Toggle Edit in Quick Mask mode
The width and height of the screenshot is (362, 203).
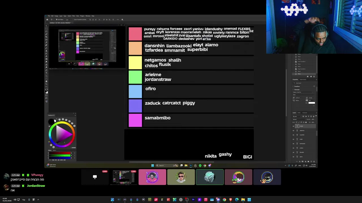(46, 95)
